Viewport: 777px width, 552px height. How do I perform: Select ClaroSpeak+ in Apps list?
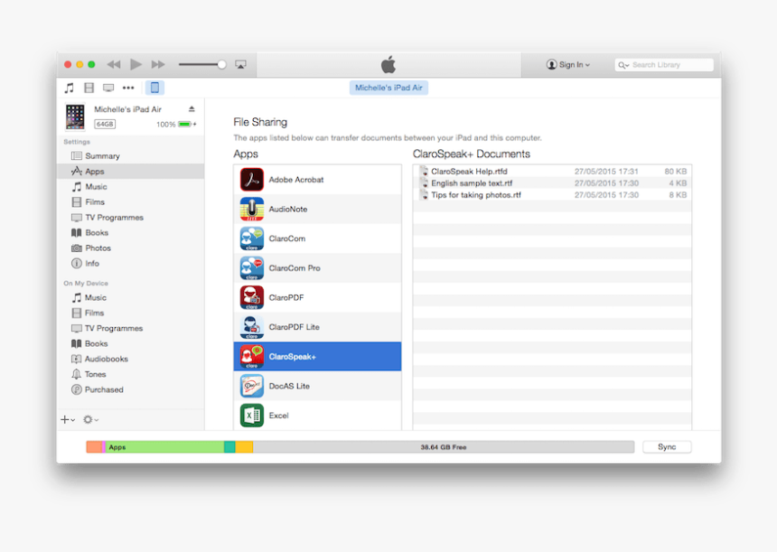point(317,356)
